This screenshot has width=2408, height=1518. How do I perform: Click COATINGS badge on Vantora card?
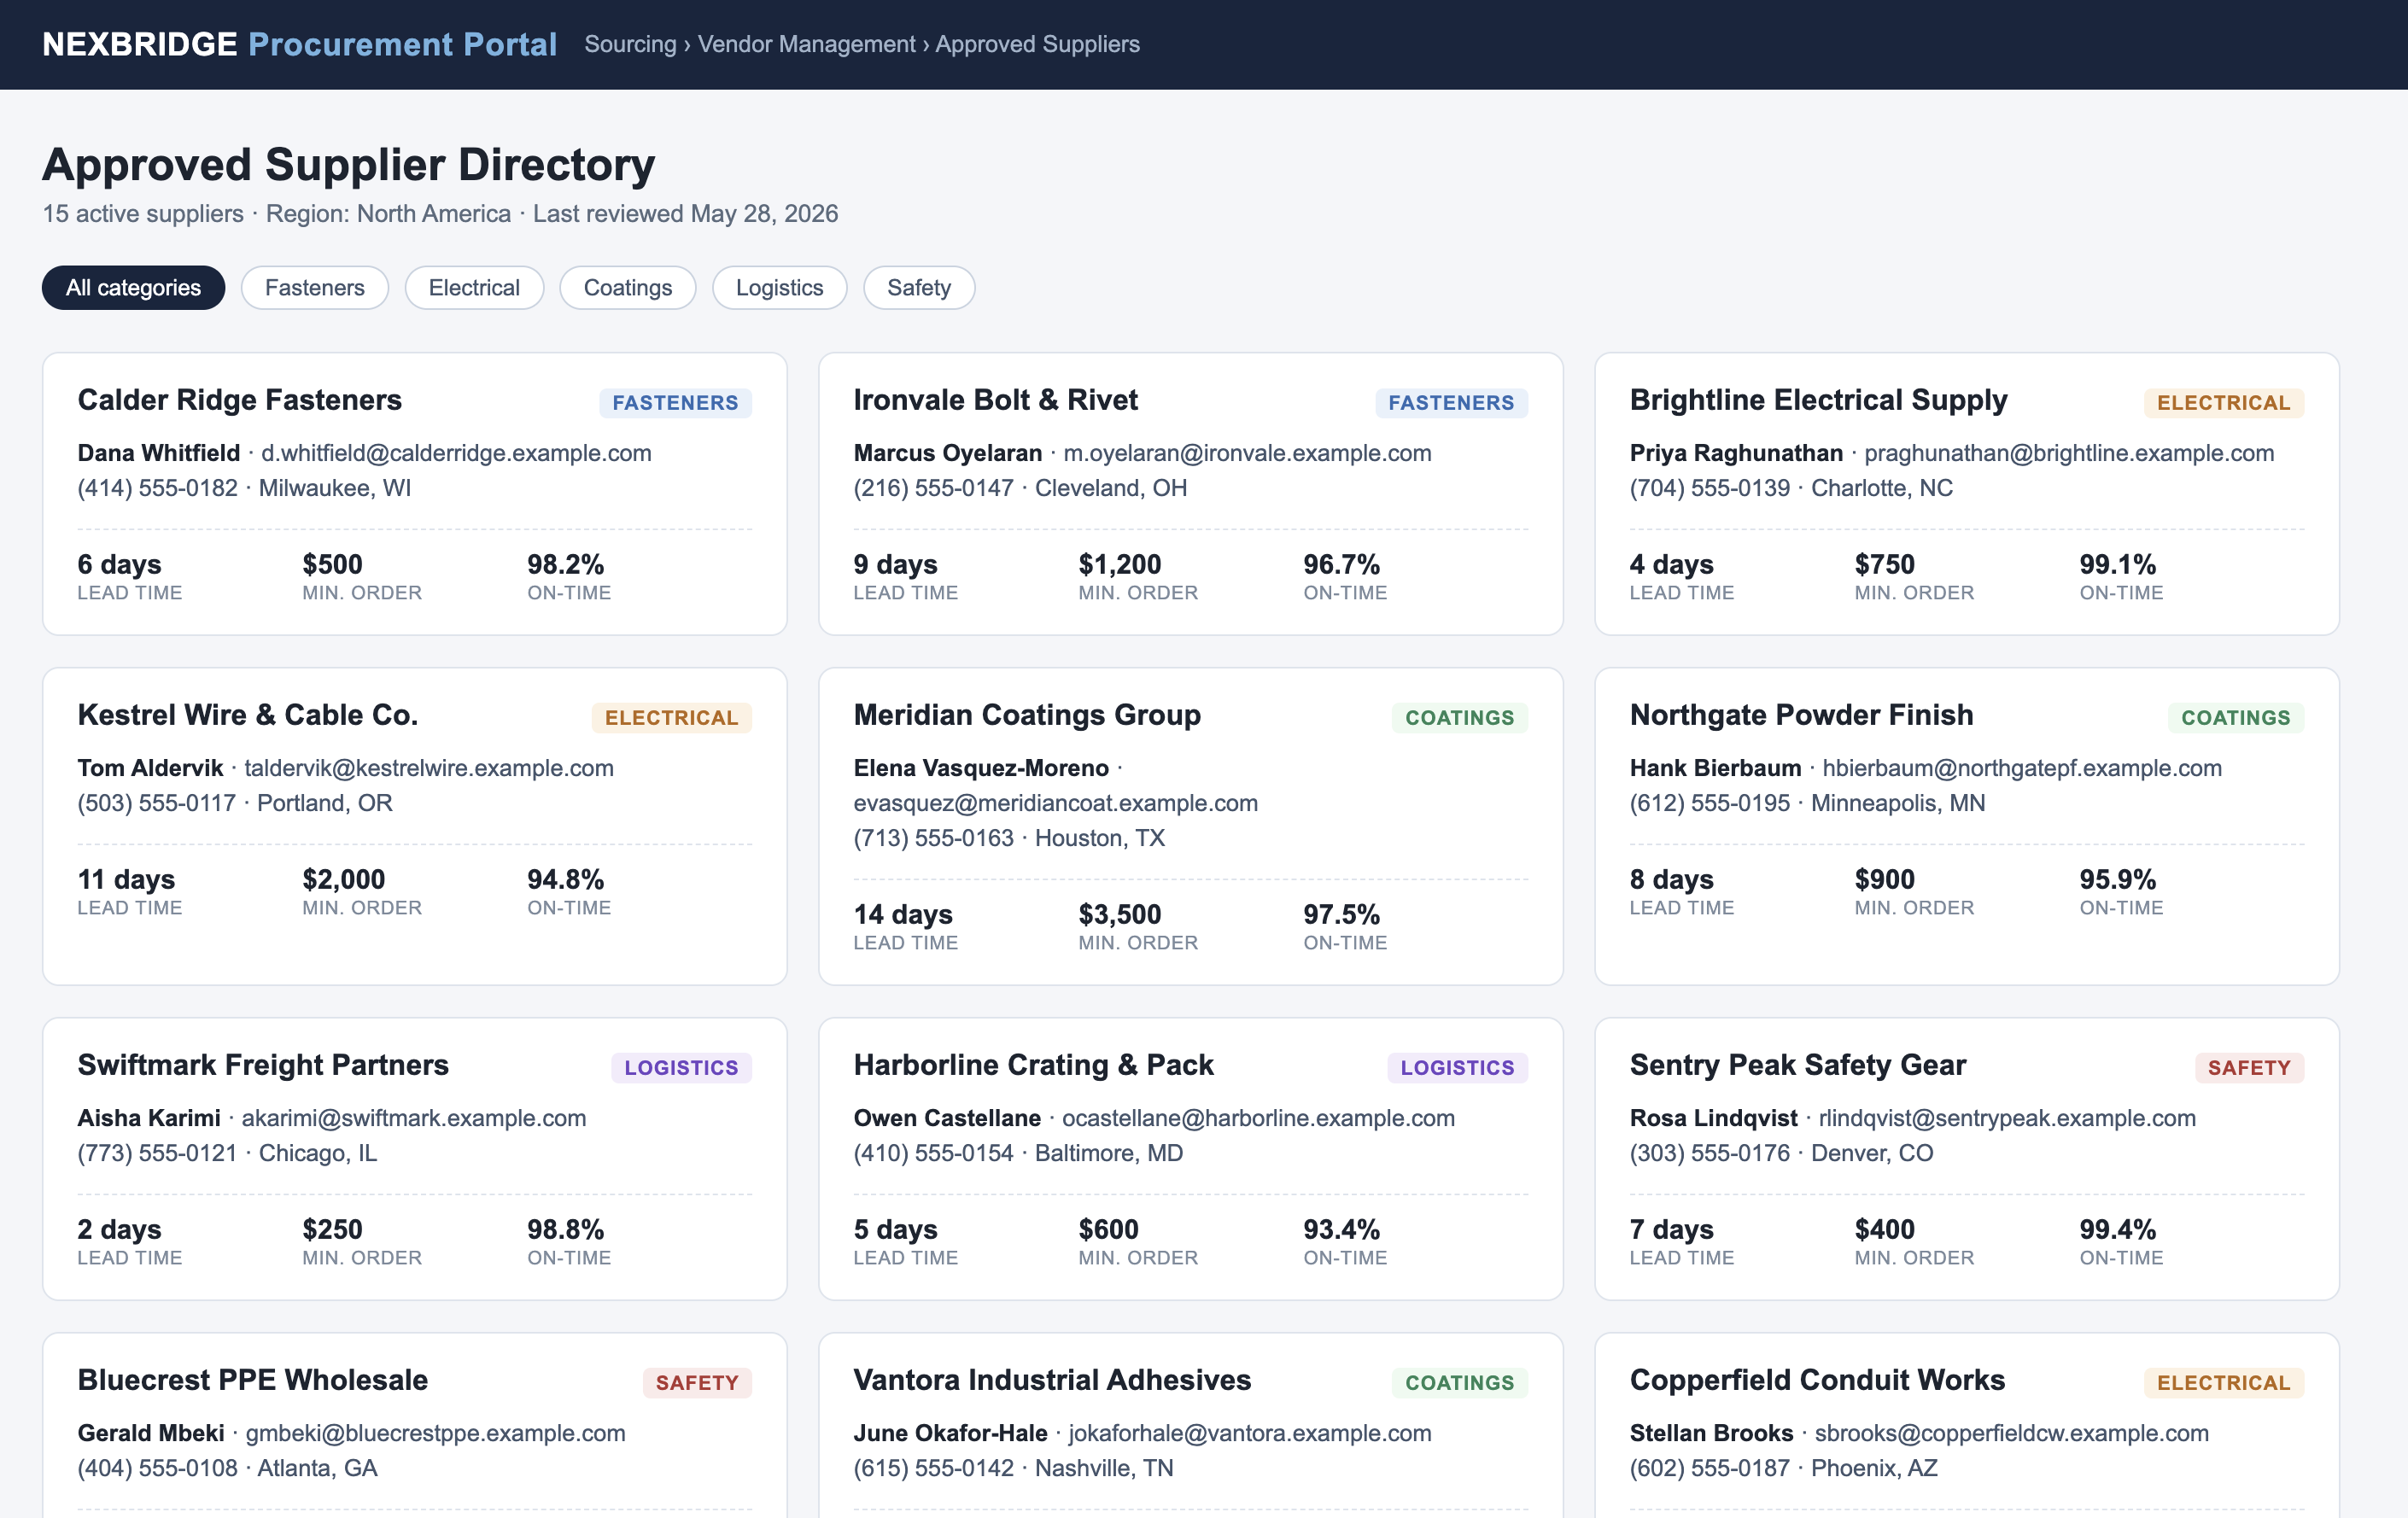click(1459, 1383)
